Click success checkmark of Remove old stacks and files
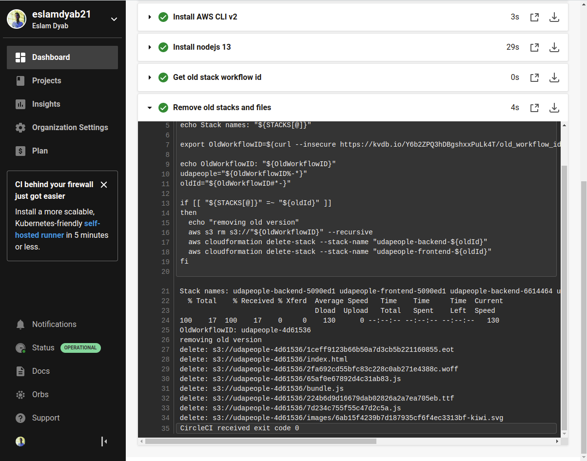Viewport: 587px width, 461px height. coord(163,108)
